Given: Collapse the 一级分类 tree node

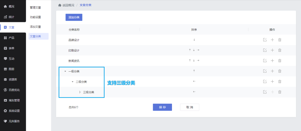Looking at the screenshot, I should pos(65,71).
